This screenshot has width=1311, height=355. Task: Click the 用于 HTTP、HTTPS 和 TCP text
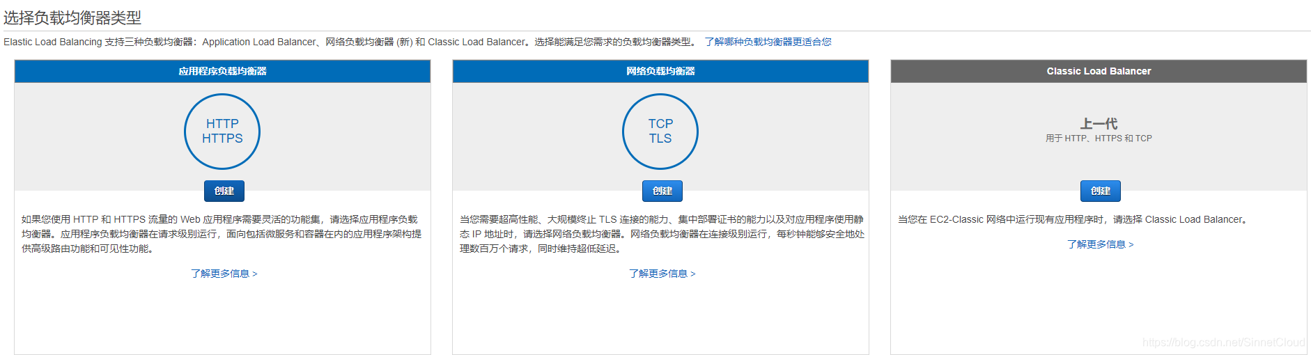pyautogui.click(x=1099, y=139)
